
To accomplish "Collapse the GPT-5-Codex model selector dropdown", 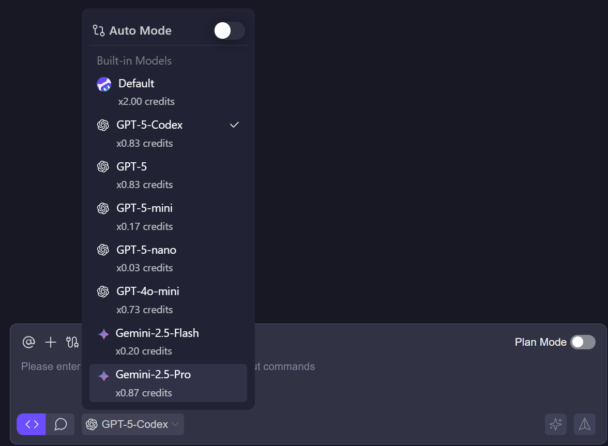I will 133,424.
